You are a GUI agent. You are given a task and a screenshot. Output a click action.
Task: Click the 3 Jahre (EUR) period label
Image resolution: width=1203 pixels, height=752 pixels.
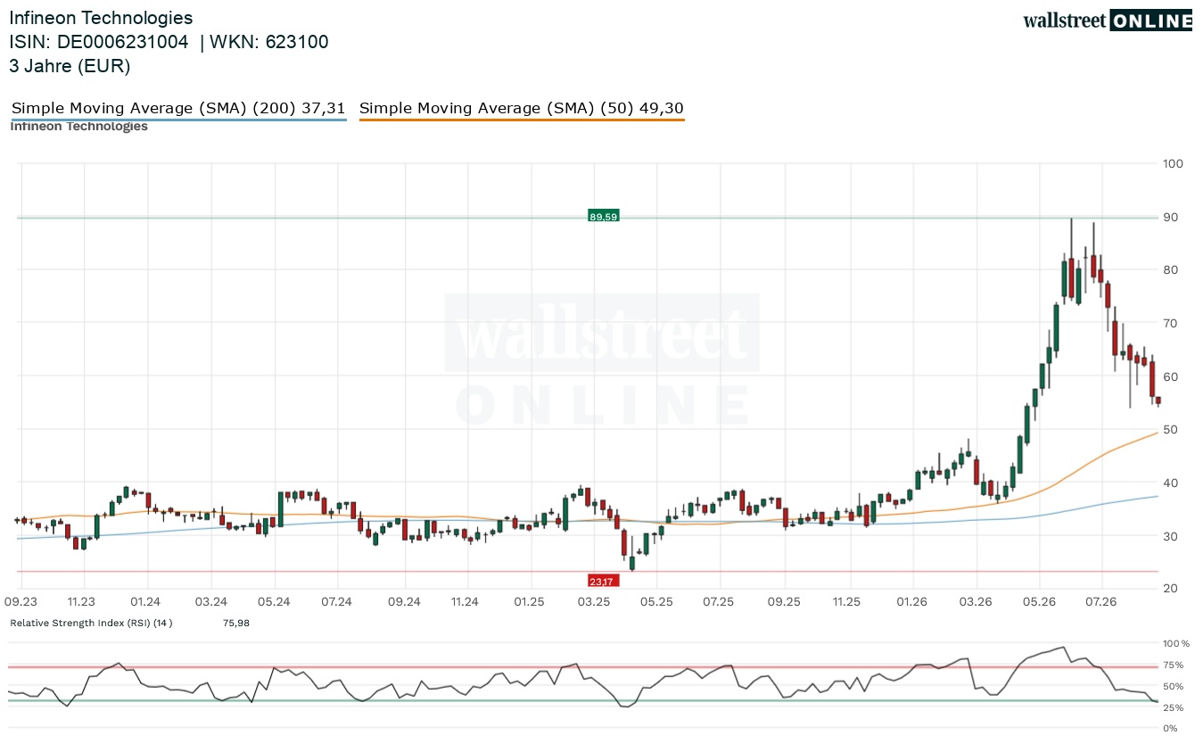(70, 66)
